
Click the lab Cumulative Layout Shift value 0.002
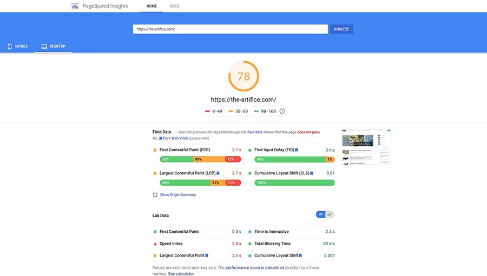click(329, 256)
